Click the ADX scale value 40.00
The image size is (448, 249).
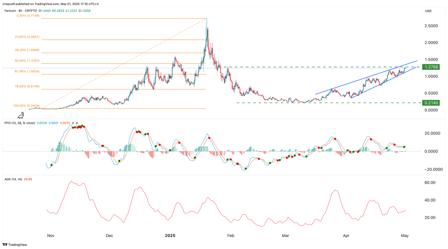coord(430,200)
